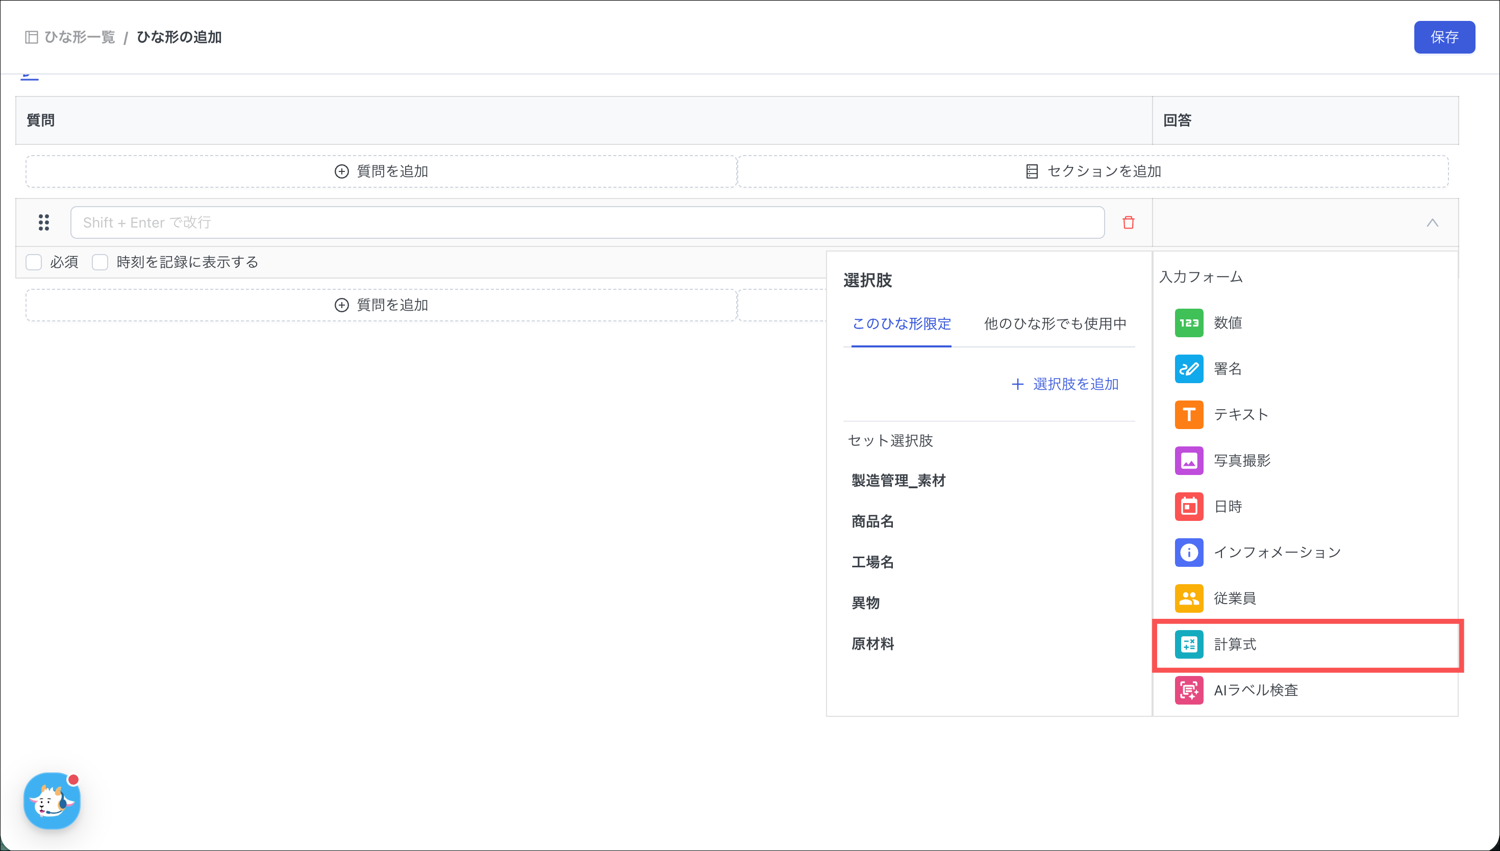Screen dimensions: 1500x851
Task: Open the chat mascot assistant
Action: tap(52, 800)
